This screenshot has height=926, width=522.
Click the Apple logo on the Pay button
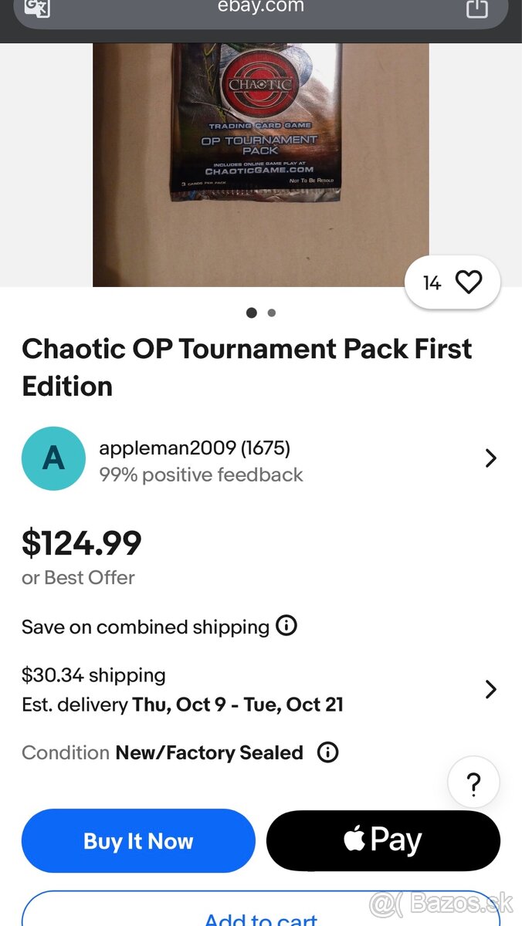(x=353, y=840)
